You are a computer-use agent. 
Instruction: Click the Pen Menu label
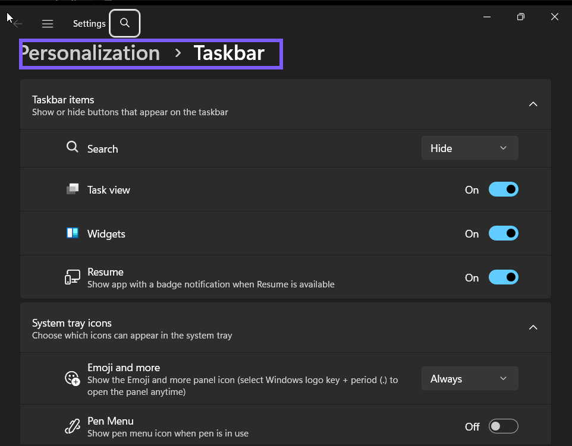pyautogui.click(x=111, y=421)
